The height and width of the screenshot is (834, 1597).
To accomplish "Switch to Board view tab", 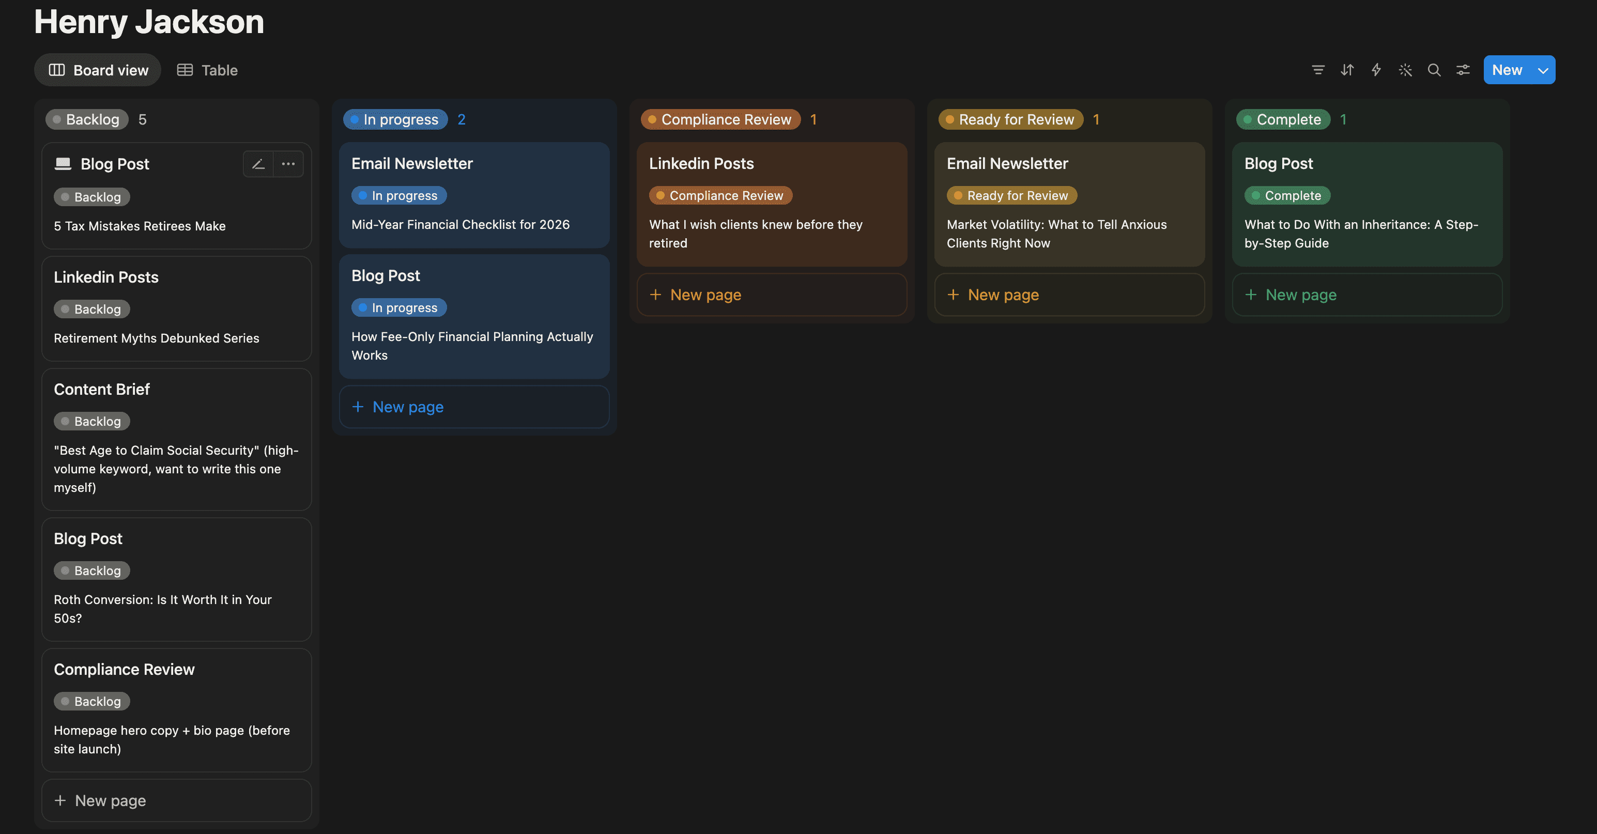I will tap(98, 70).
